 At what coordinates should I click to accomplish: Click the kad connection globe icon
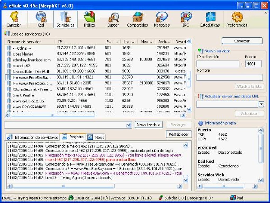[233, 198]
